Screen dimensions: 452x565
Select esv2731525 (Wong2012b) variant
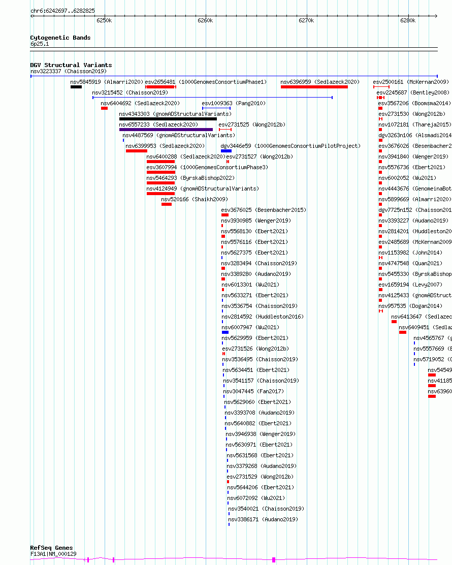pos(252,124)
